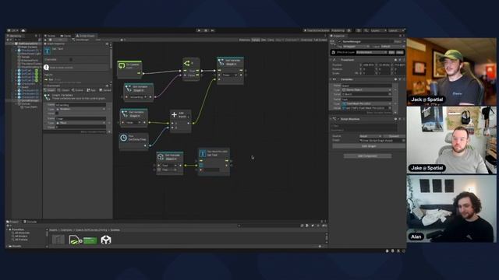Expand the Favorites folder in Project
The width and height of the screenshot is (499, 280).
pyautogui.click(x=8, y=229)
